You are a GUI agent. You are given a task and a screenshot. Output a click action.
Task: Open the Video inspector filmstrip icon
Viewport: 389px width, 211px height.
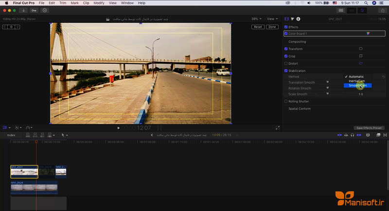[x=286, y=19]
